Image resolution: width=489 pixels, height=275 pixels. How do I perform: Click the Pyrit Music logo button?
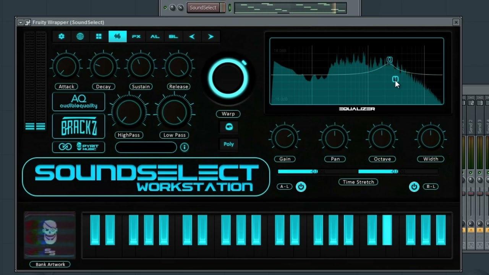coord(78,147)
